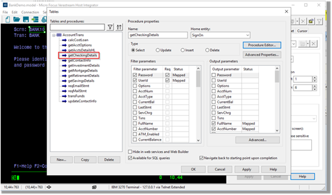Delete the selected procedure
The height and width of the screenshot is (195, 332).
tap(109, 160)
